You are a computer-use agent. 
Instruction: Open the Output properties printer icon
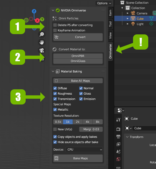[118, 137]
